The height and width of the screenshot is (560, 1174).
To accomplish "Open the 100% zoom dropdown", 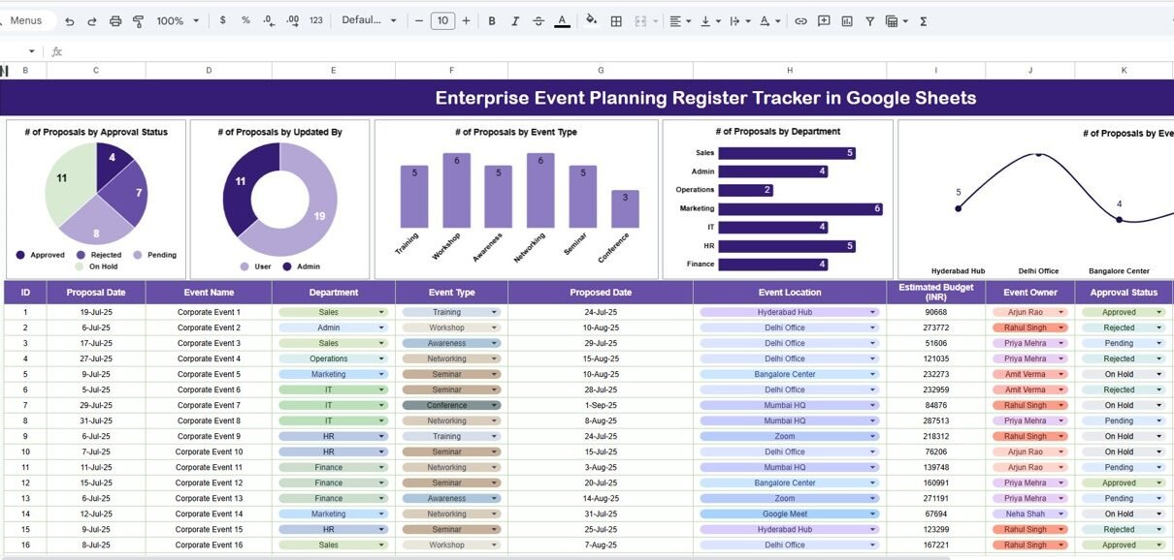I will tap(178, 21).
